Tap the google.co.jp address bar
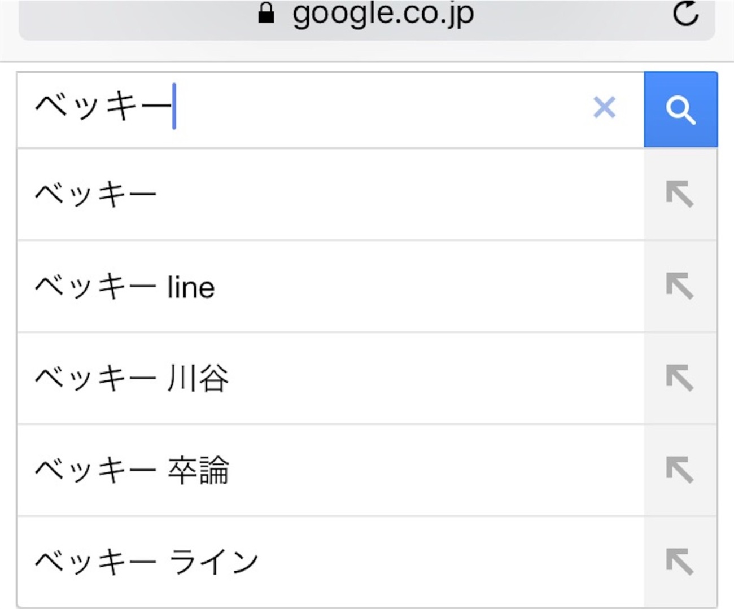734x609 pixels. 383,15
